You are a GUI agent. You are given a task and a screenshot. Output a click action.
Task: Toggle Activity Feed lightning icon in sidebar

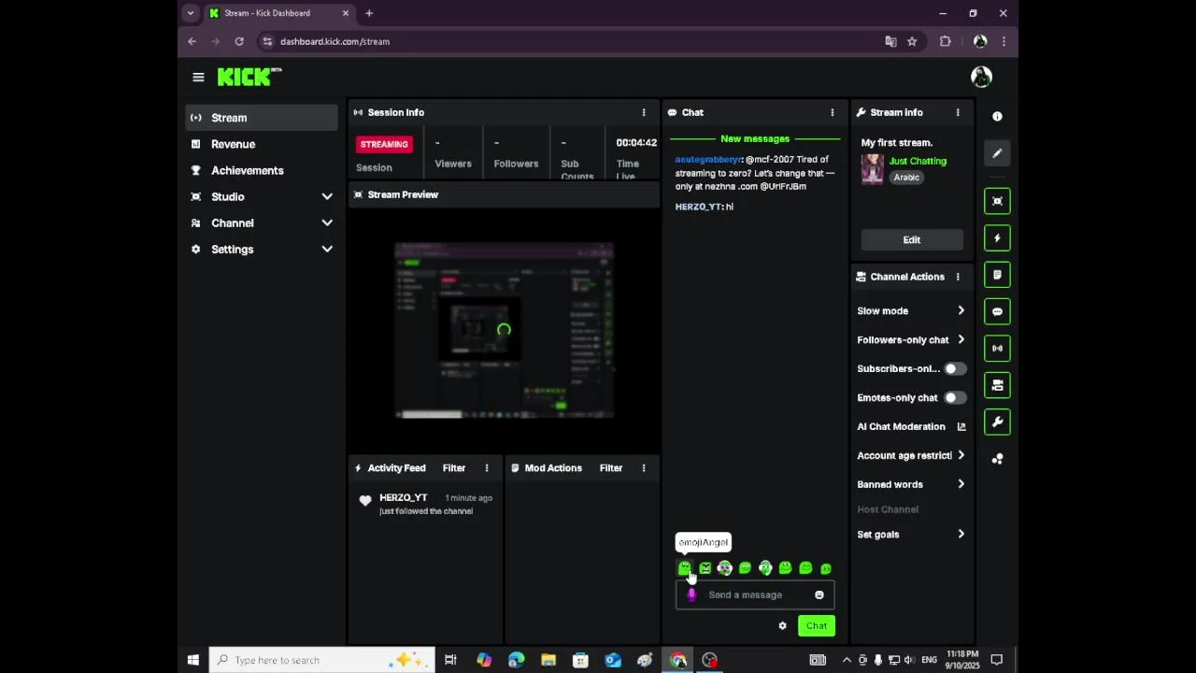[997, 238]
